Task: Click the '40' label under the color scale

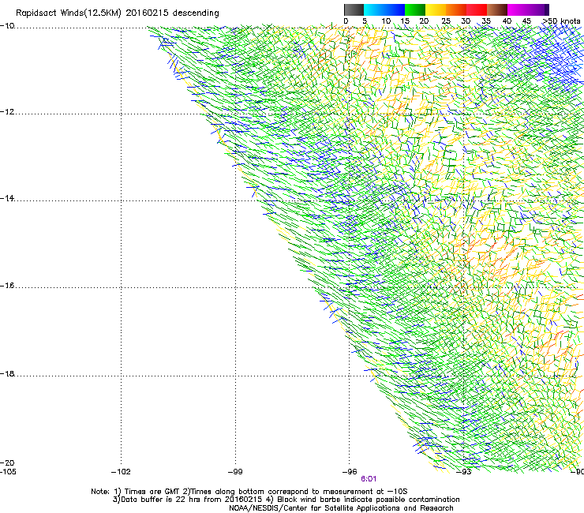Action: pos(507,21)
